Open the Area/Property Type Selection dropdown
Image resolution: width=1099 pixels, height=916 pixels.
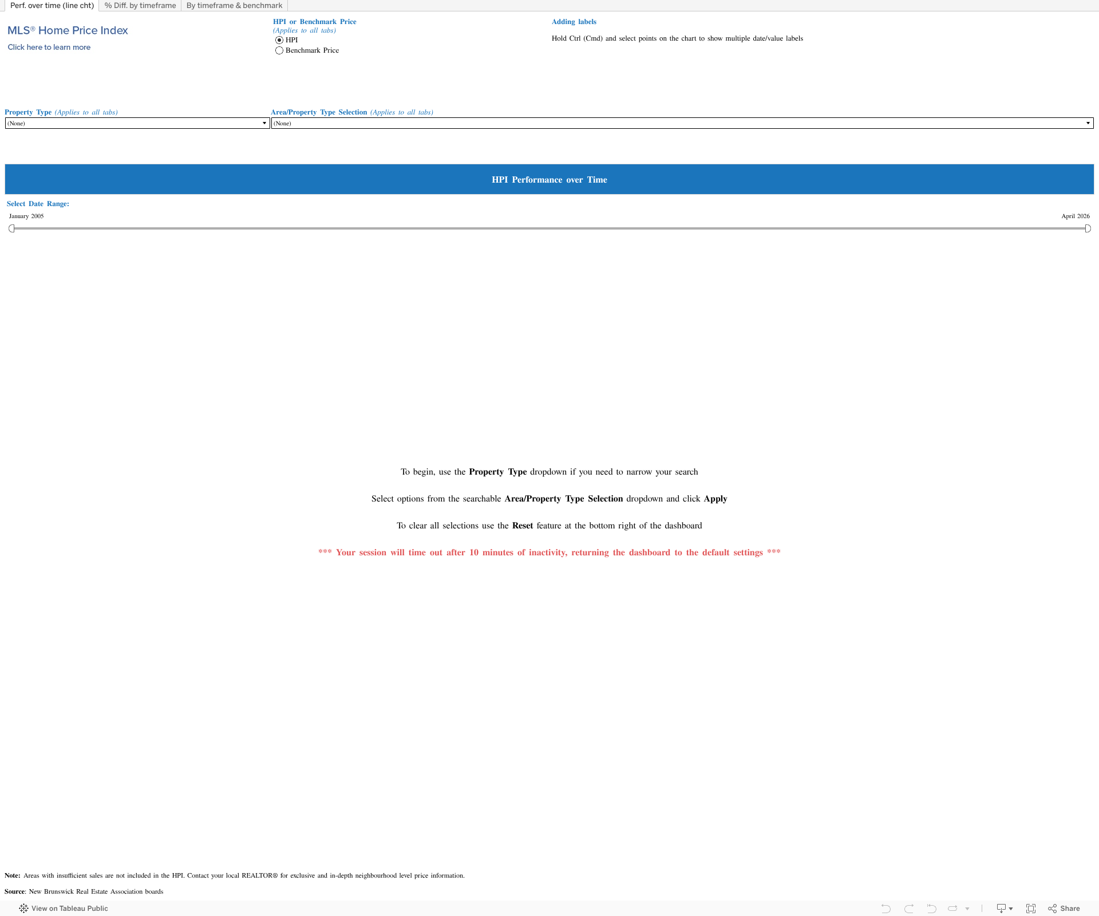682,123
